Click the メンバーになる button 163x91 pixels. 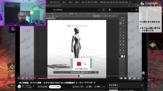(x=42, y=87)
